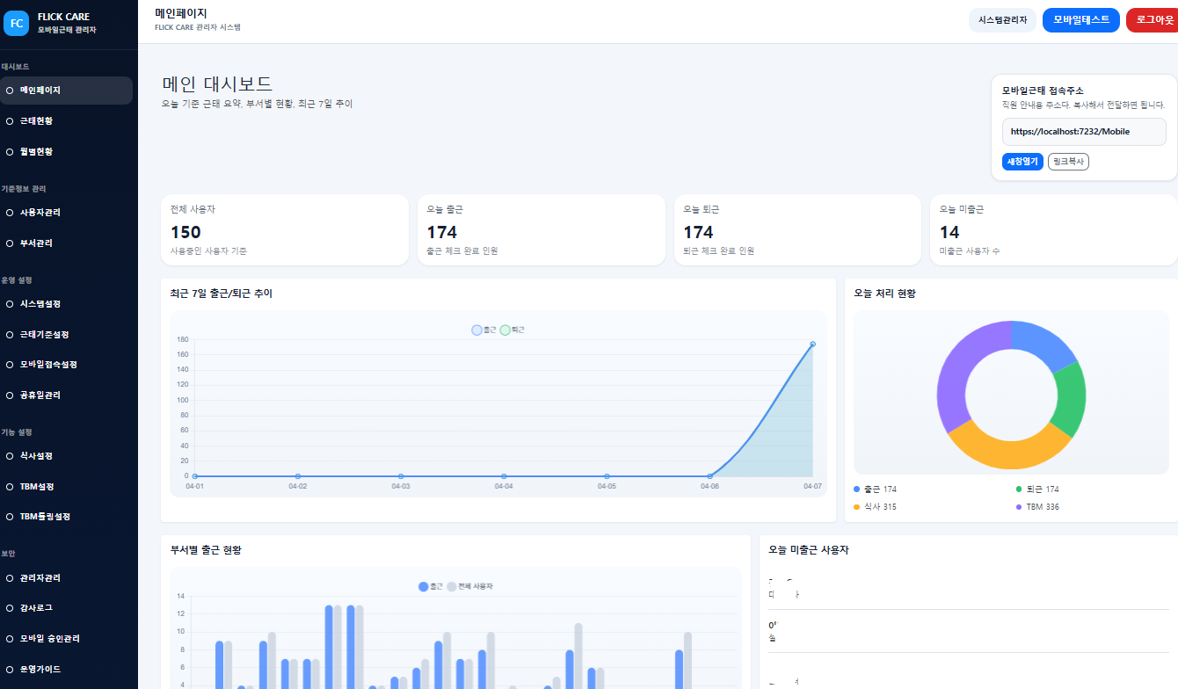1178x689 pixels.
Task: Click the 메인 대시보드 heading
Action: point(217,84)
